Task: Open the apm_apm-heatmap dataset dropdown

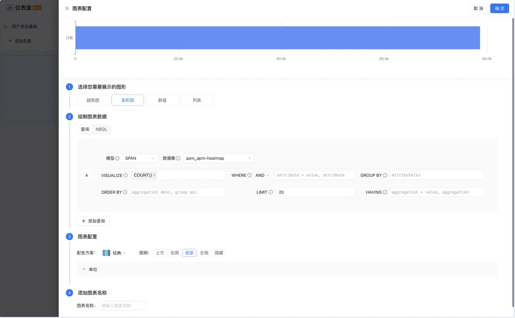Action: pos(218,158)
